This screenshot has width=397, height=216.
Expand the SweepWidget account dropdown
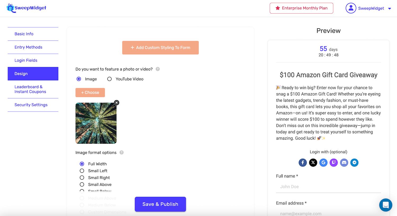point(389,8)
